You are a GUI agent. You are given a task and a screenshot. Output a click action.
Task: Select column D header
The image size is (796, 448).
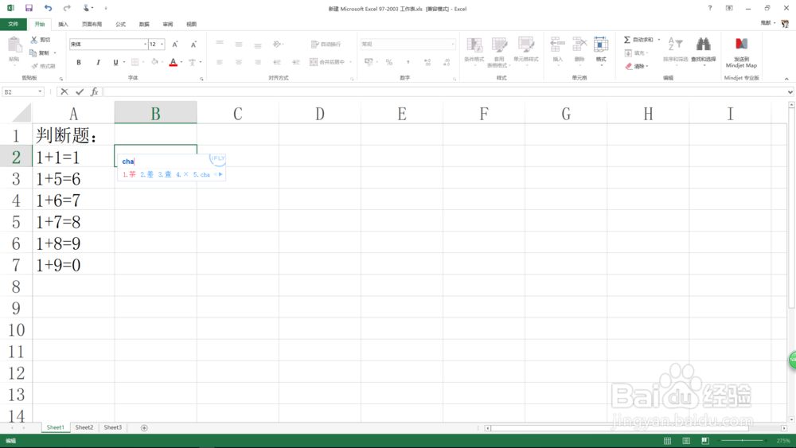[320, 113]
